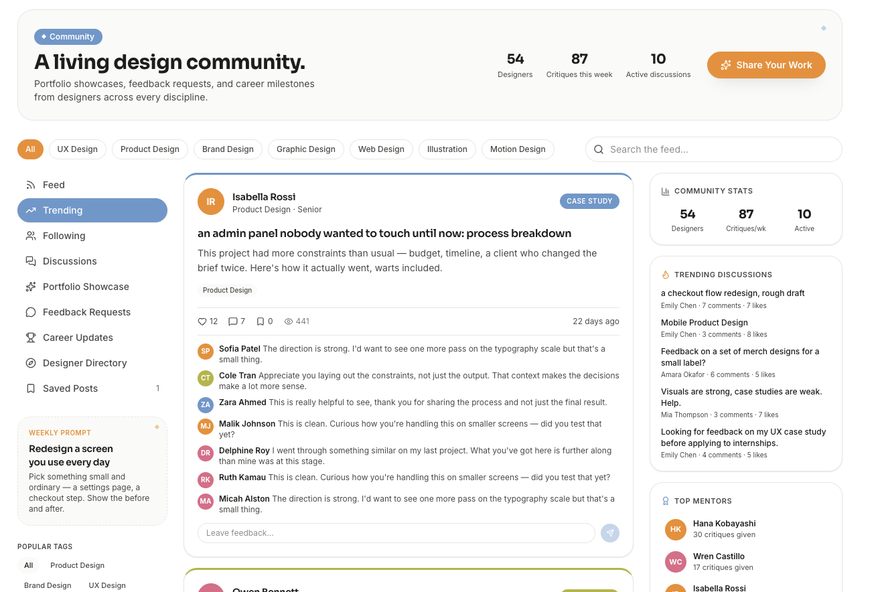This screenshot has height=592, width=884.
Task: Select the All popular tag
Action: [x=29, y=565]
